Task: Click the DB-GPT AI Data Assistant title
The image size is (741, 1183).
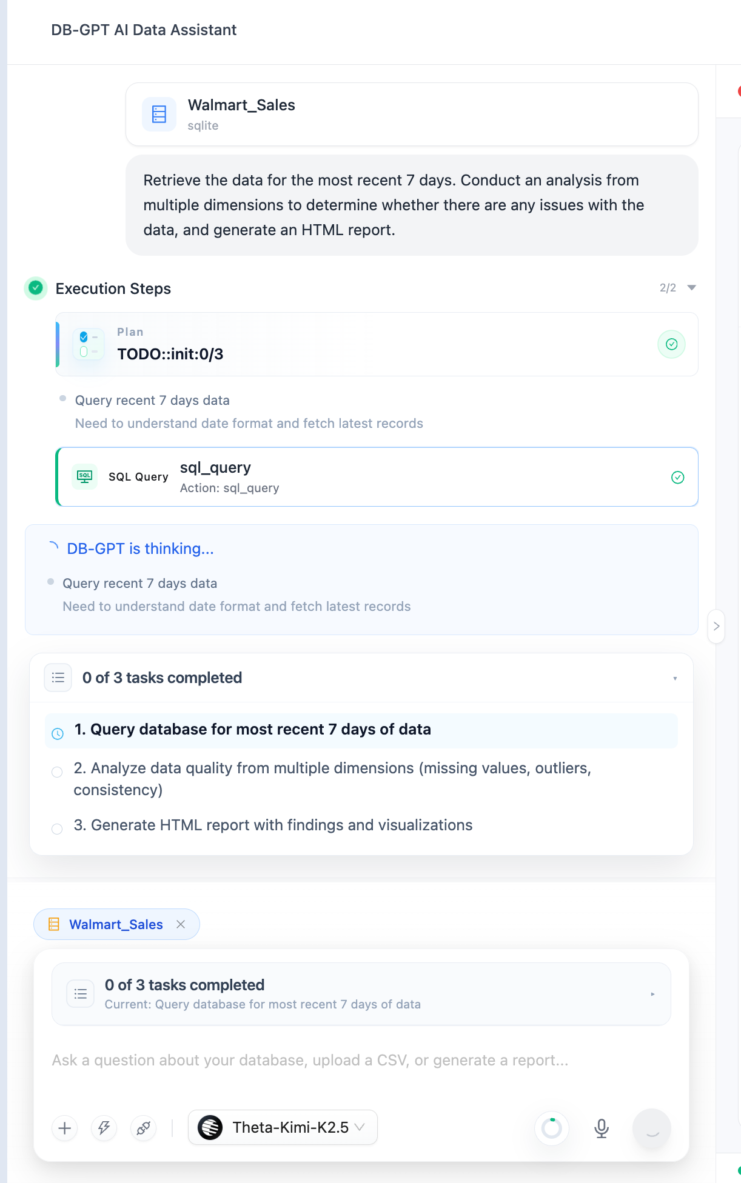Action: (x=144, y=30)
